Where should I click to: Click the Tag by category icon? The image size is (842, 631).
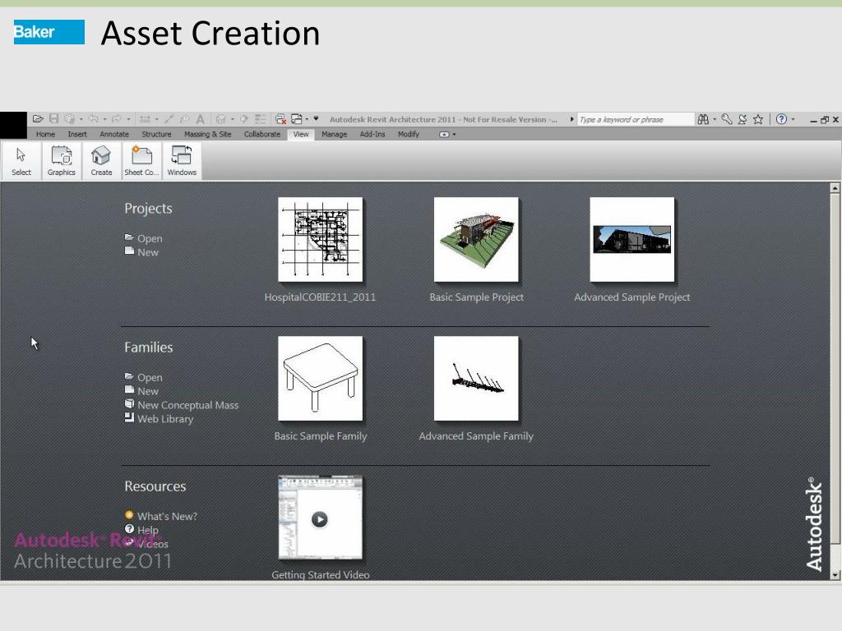click(x=185, y=119)
